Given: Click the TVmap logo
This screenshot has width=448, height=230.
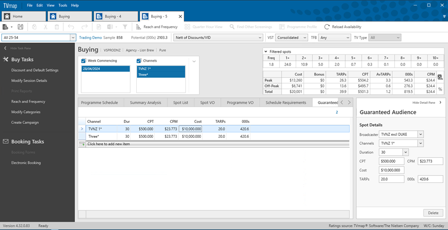Looking at the screenshot, I should click(x=11, y=5).
